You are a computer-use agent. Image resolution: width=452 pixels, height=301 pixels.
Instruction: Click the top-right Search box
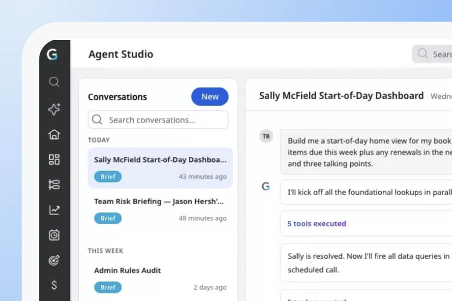tap(432, 54)
